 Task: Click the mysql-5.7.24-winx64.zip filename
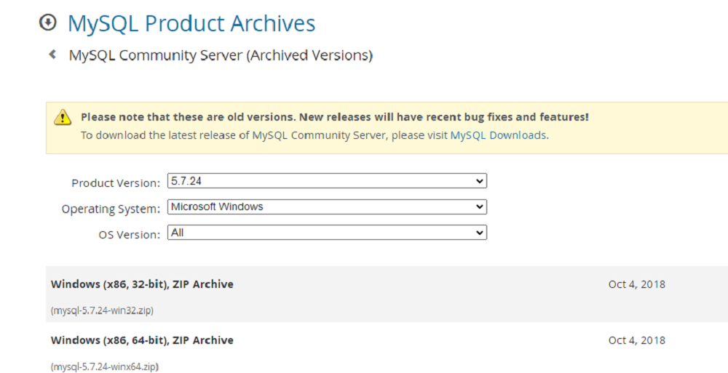point(104,366)
